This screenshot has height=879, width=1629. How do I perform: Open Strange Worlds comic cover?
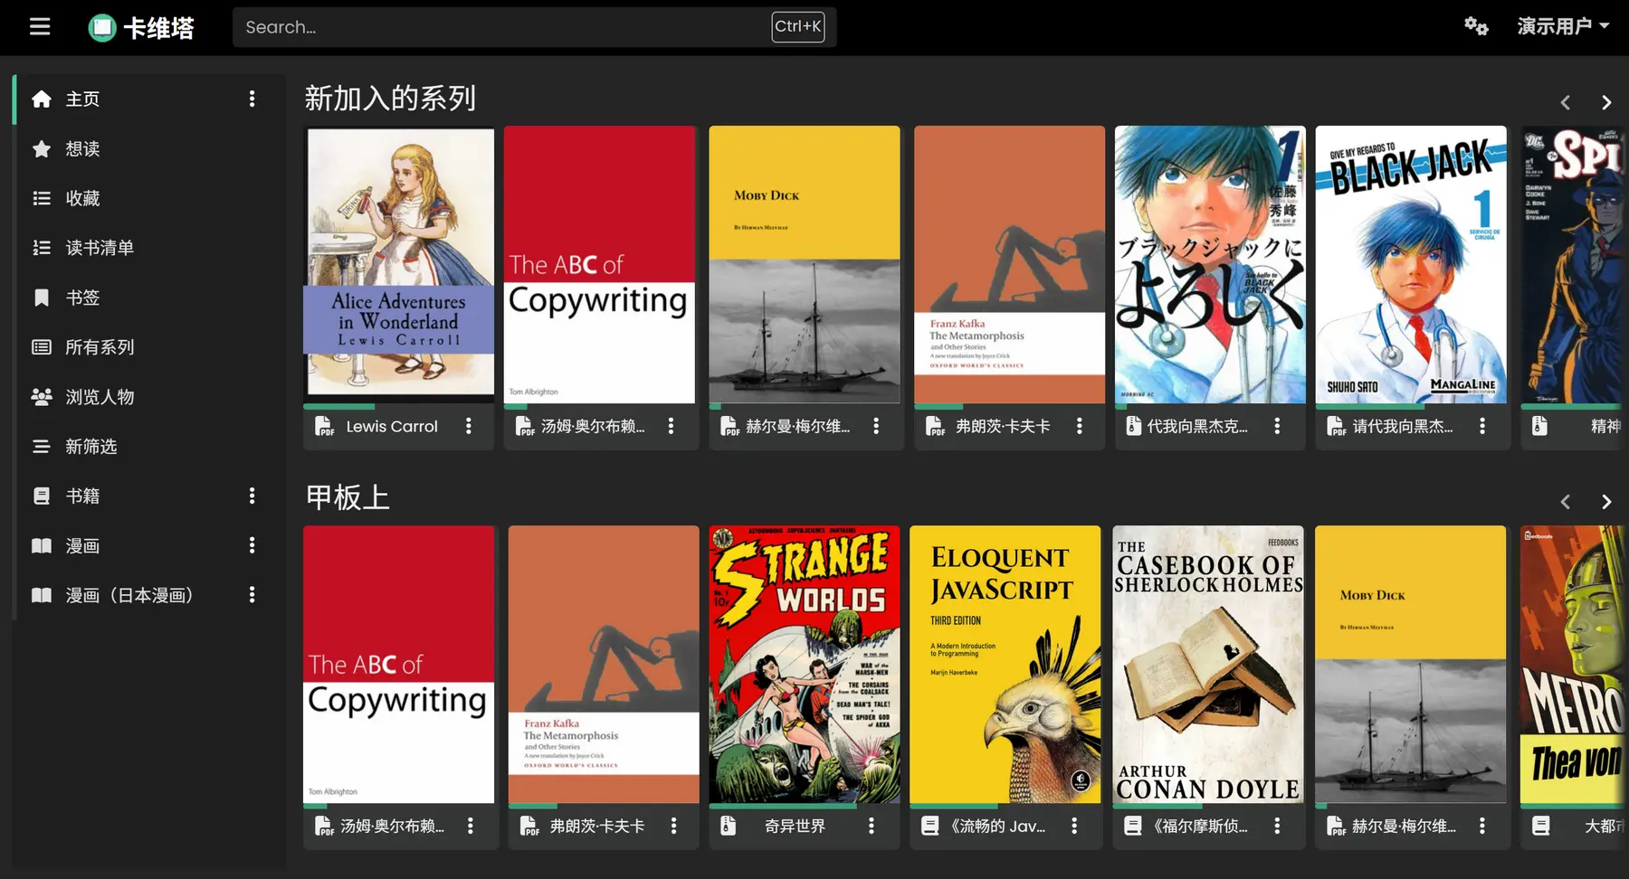point(805,664)
